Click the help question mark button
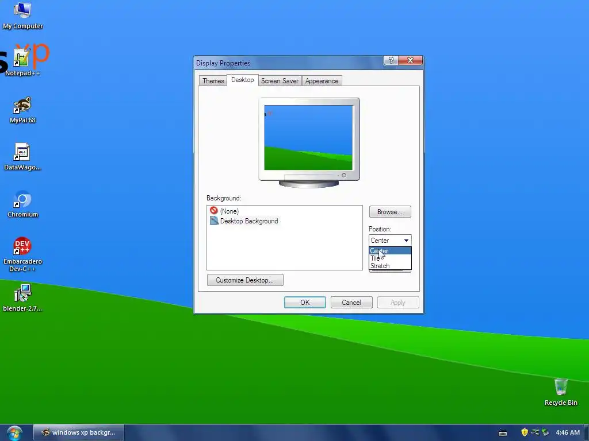This screenshot has width=589, height=441. [x=391, y=60]
